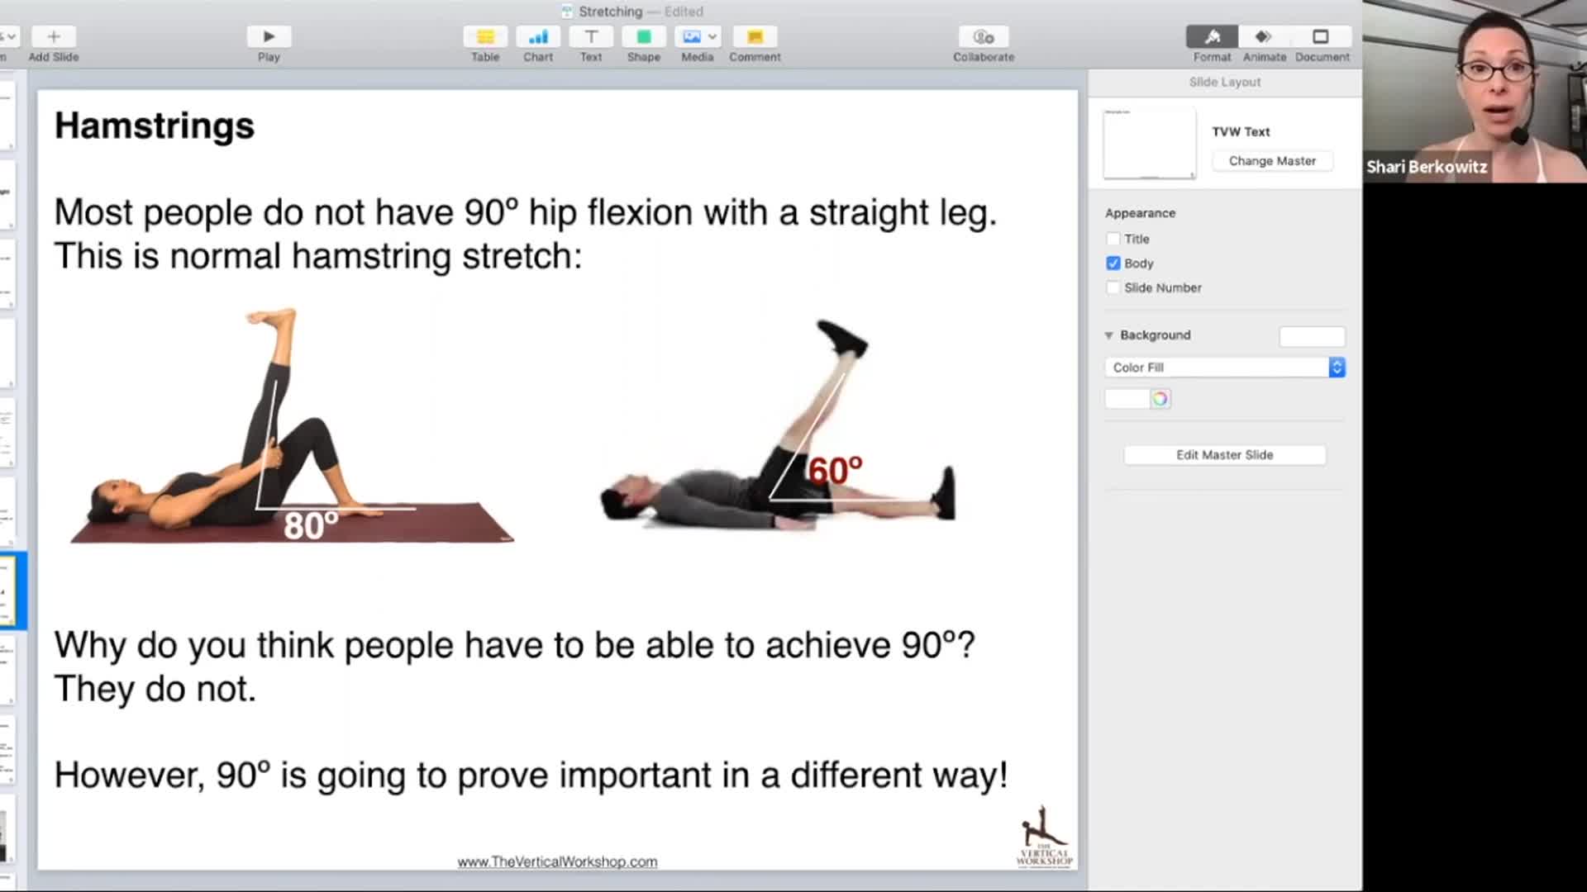Image resolution: width=1587 pixels, height=892 pixels.
Task: Click the Change Master button
Action: click(x=1272, y=161)
